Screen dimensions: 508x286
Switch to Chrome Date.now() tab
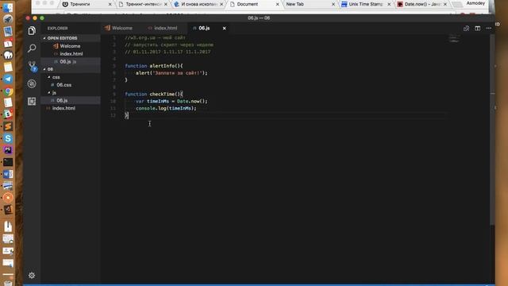point(421,4)
